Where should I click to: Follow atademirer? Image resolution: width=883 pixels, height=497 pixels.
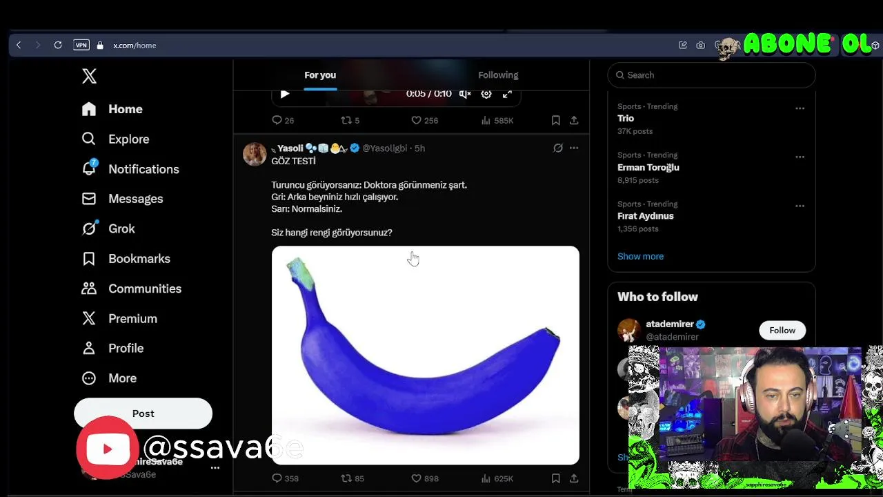(782, 330)
